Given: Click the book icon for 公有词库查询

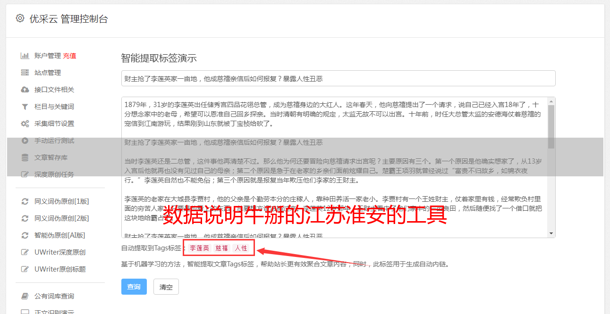Looking at the screenshot, I should 25,296.
